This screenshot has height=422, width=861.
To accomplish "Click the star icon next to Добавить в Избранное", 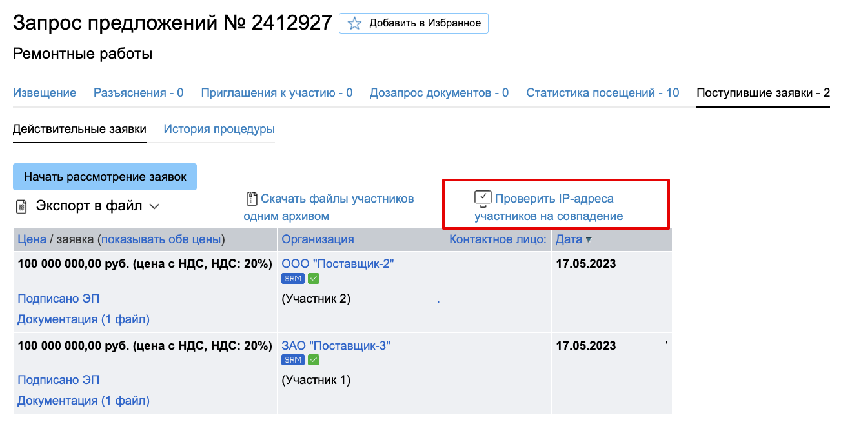I will point(354,23).
